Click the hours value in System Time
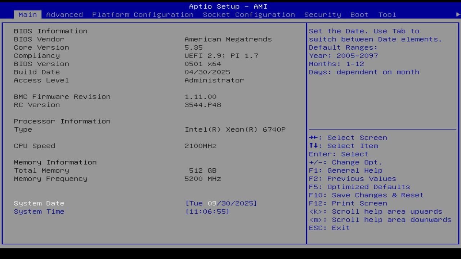 (x=193, y=212)
